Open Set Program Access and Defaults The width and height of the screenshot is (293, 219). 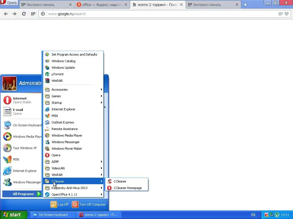click(73, 54)
